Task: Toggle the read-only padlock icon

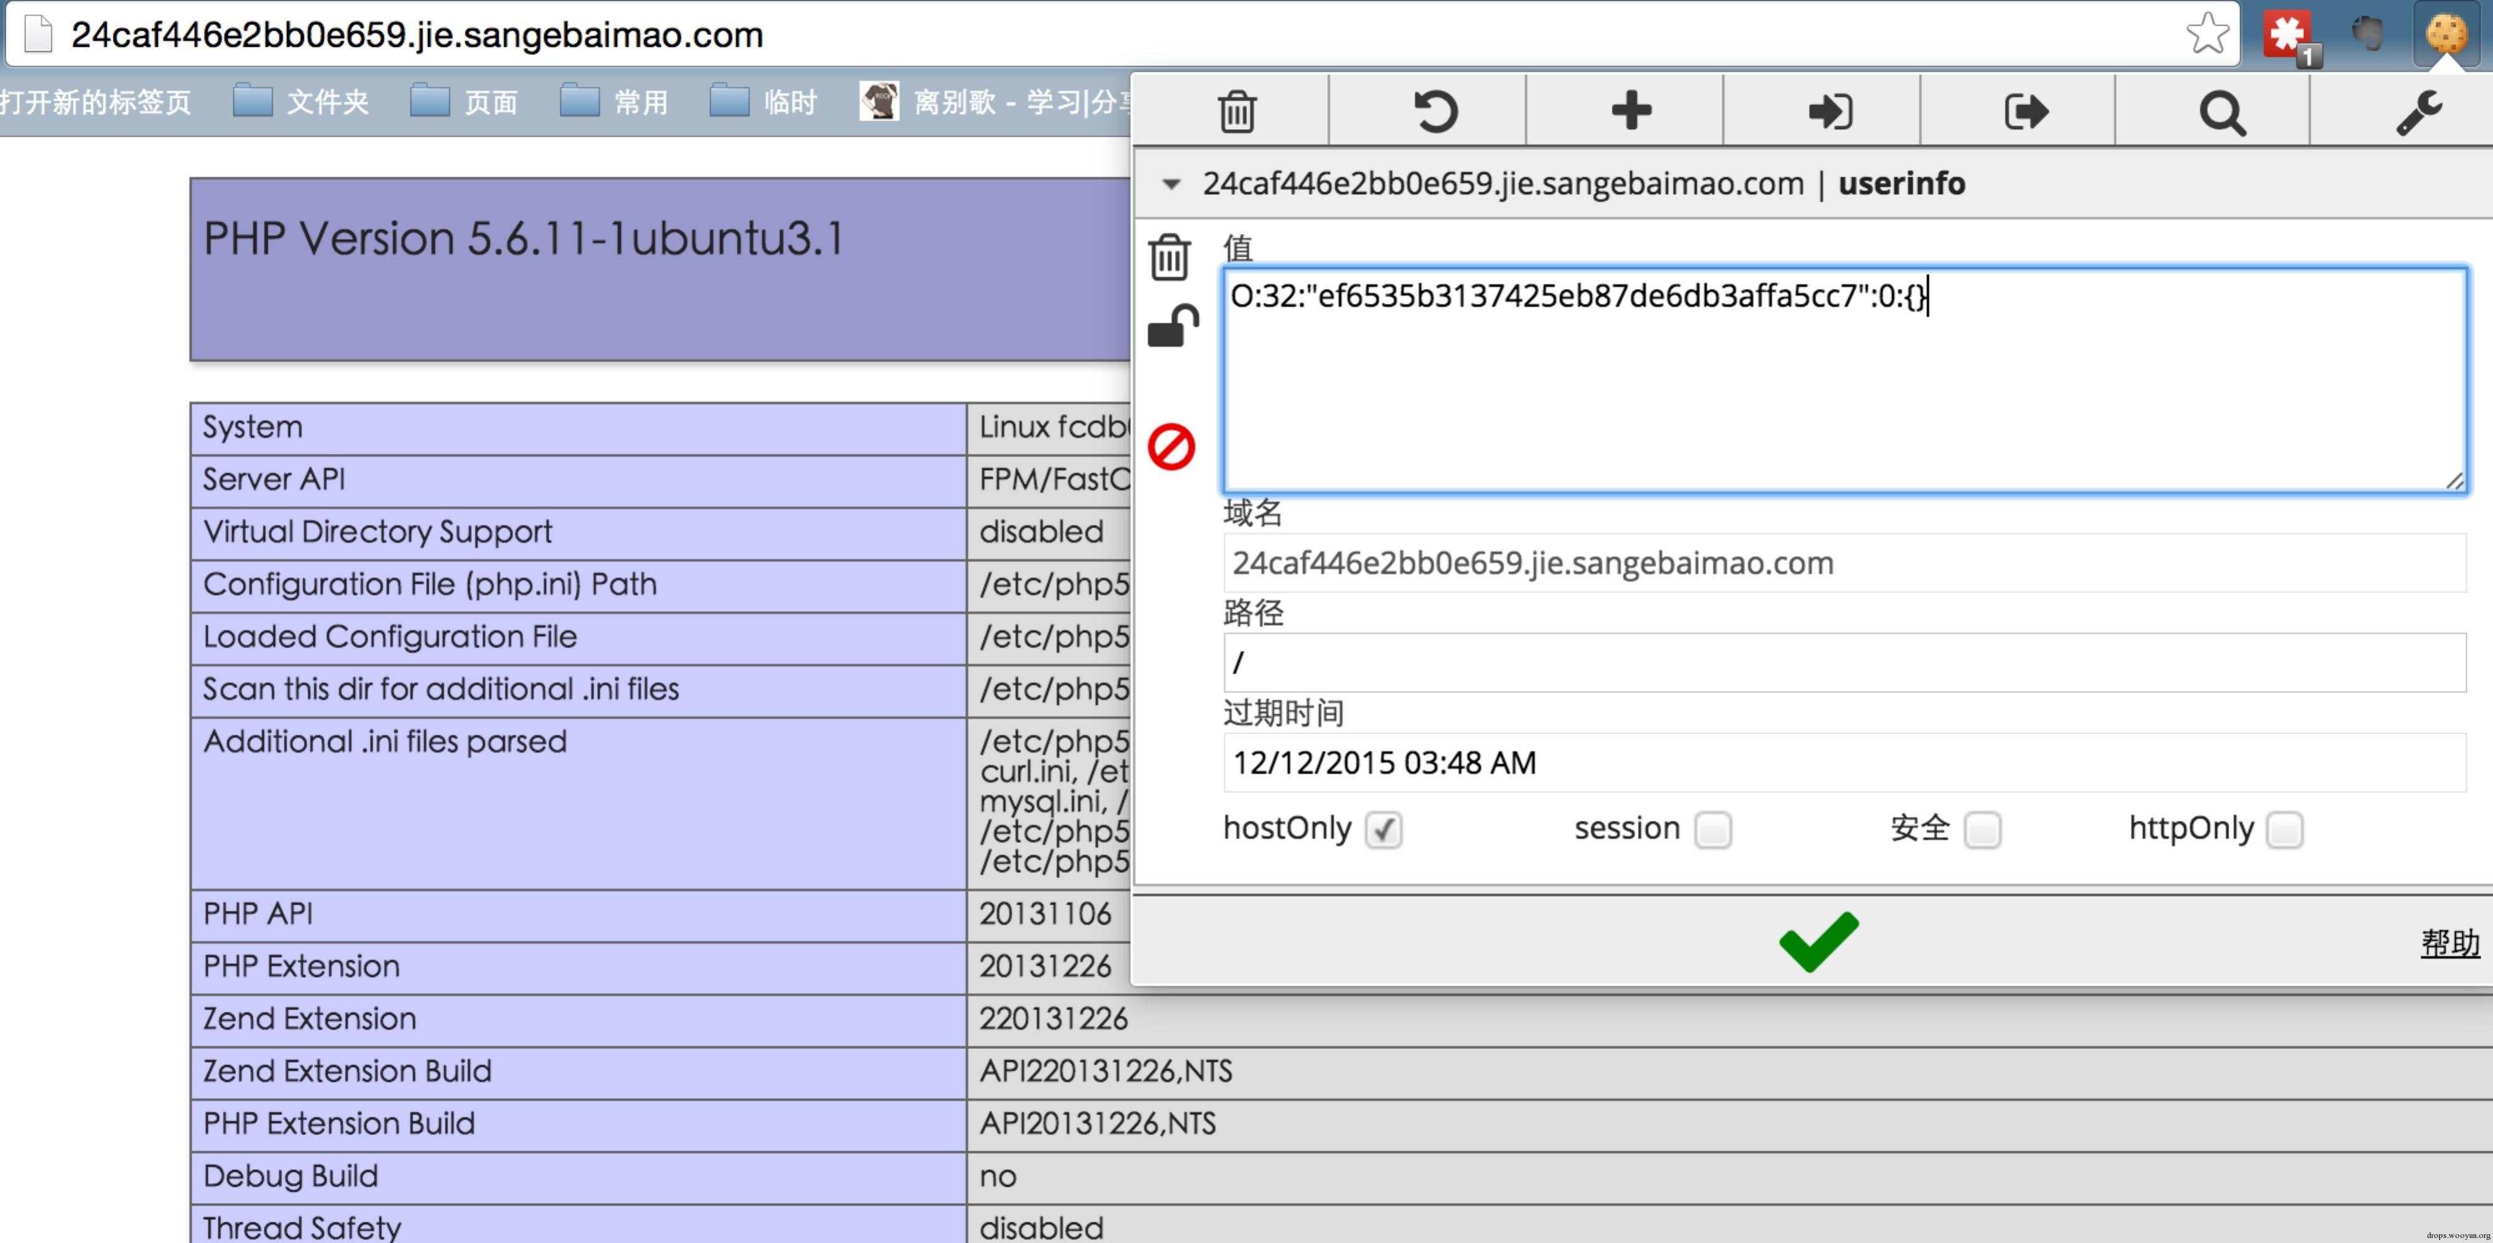Action: 1172,326
